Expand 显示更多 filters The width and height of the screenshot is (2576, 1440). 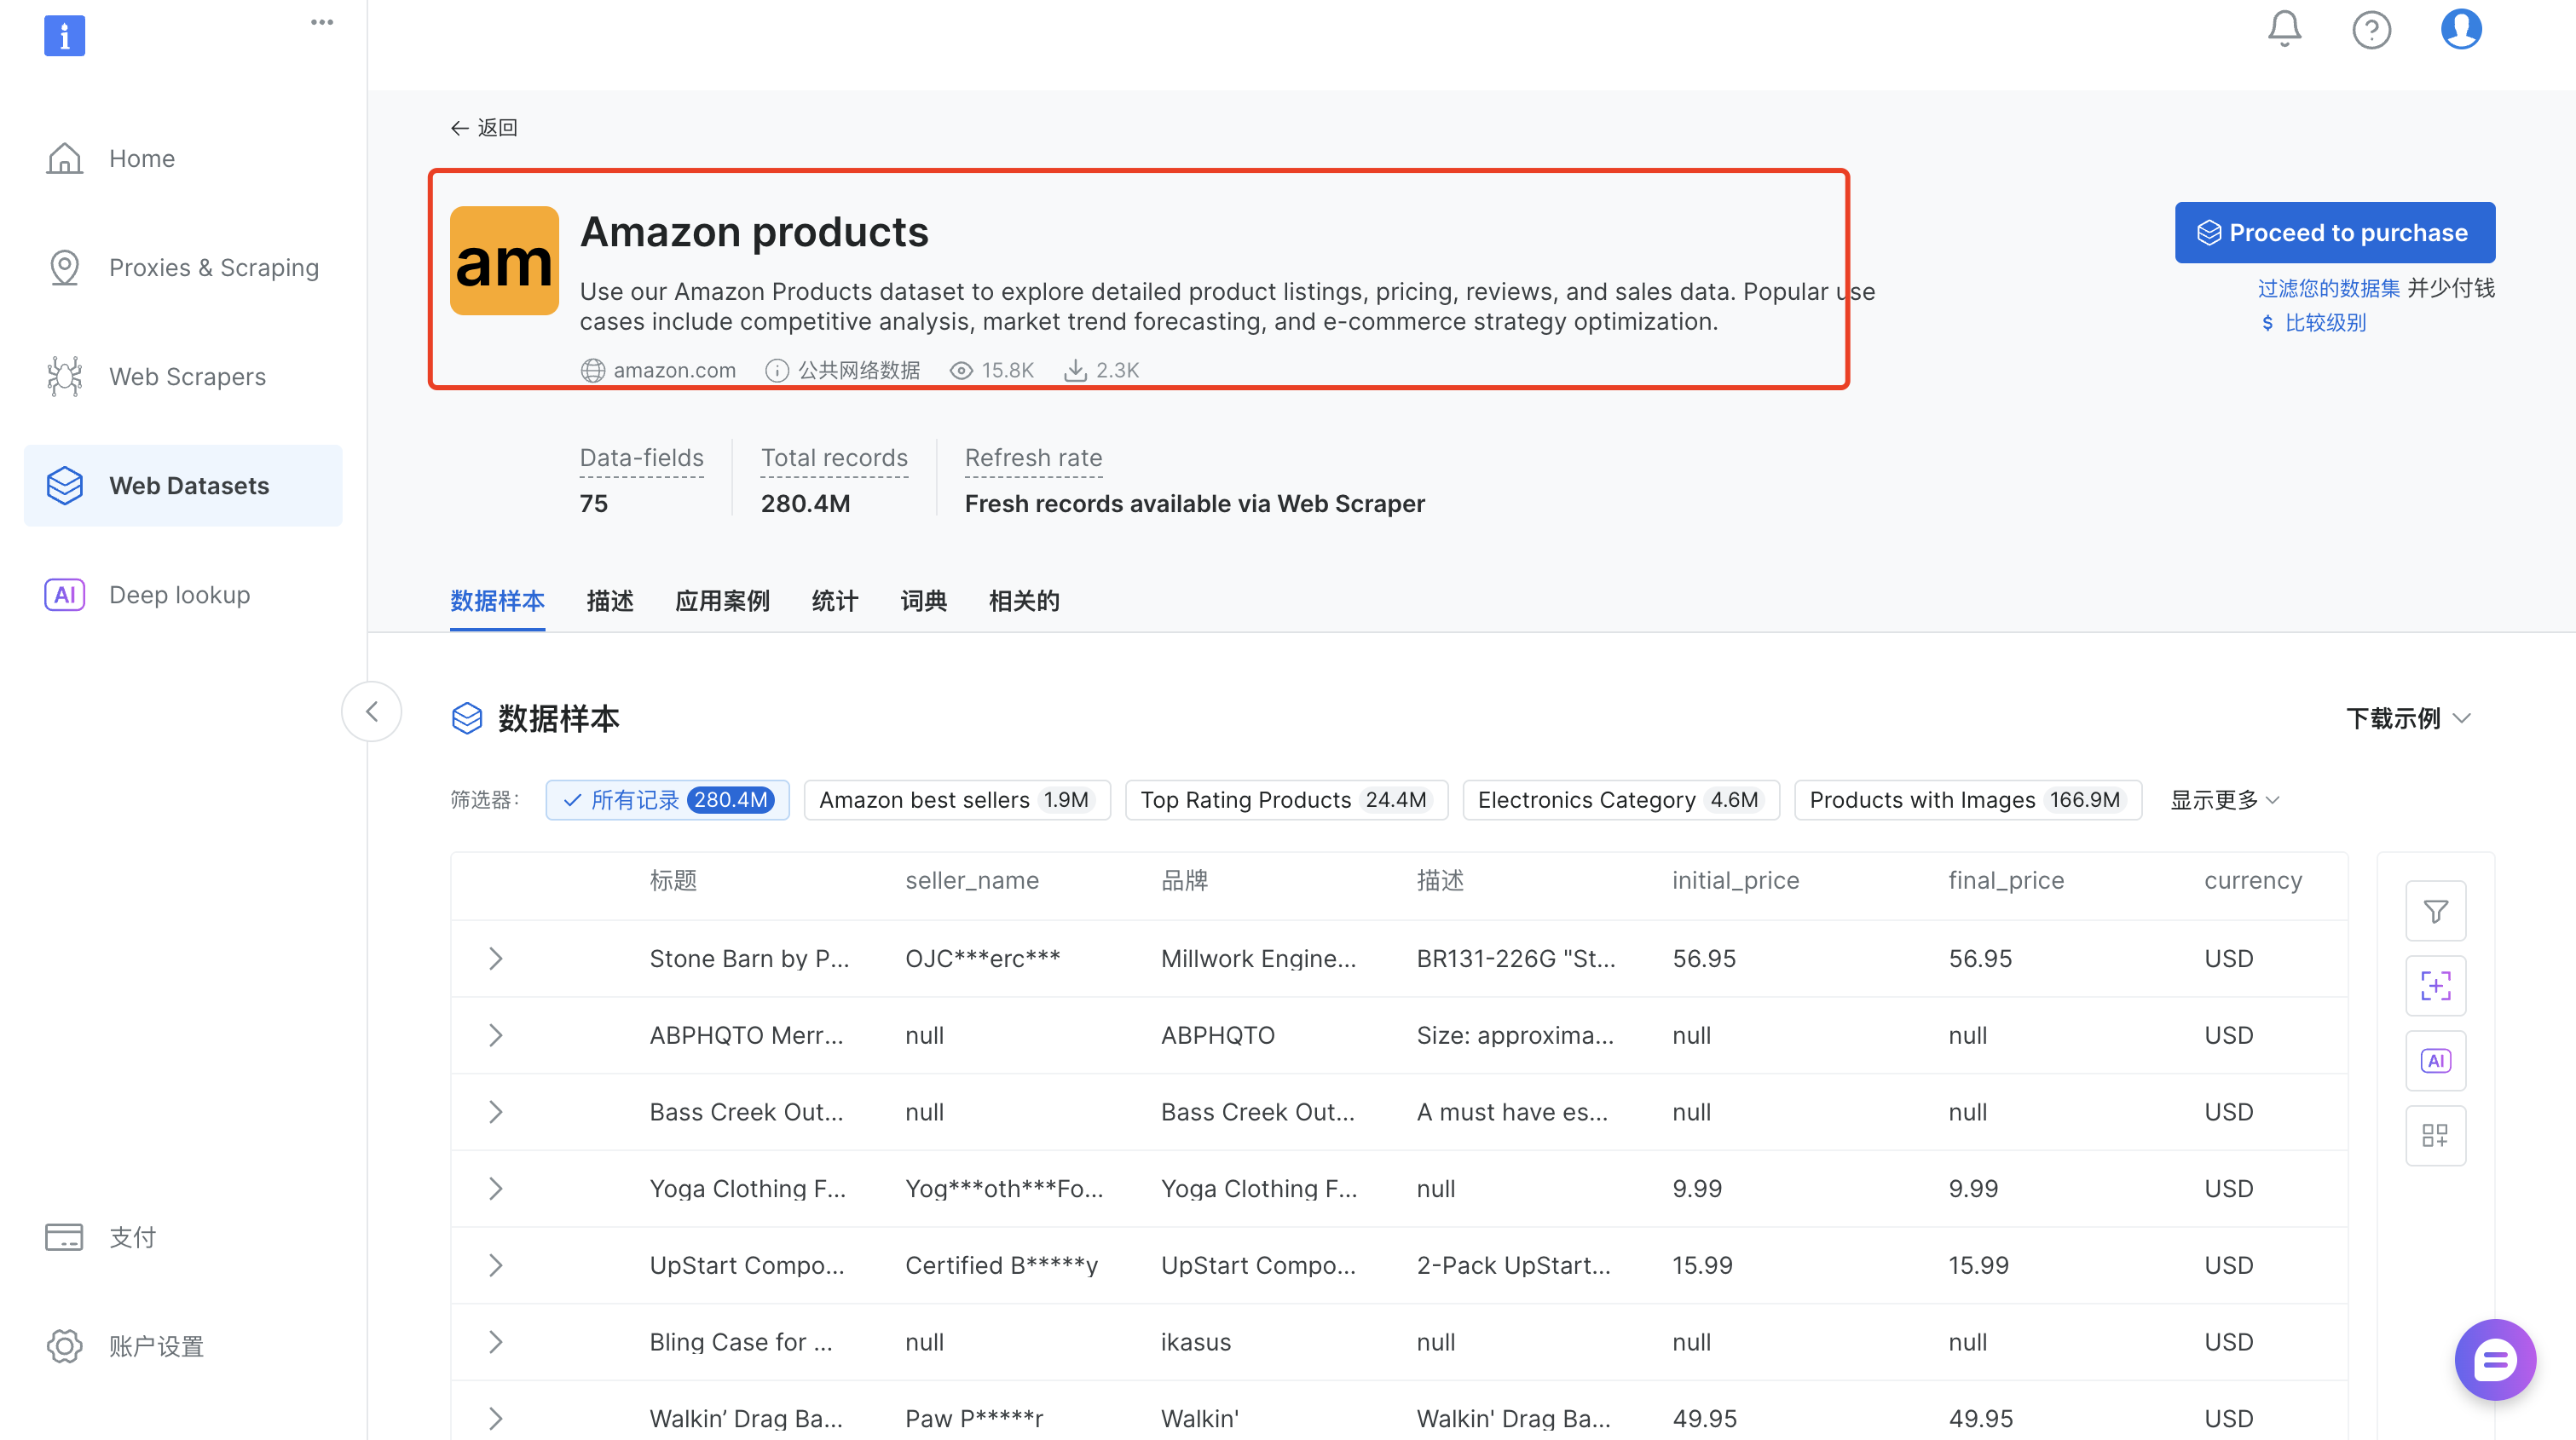2224,799
